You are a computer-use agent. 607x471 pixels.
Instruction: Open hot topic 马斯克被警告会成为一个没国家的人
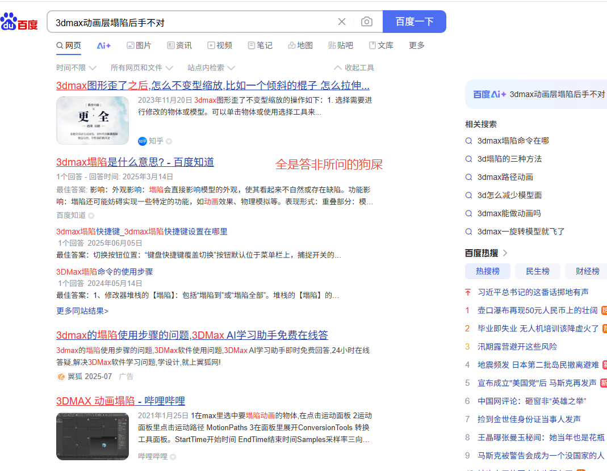point(541,456)
